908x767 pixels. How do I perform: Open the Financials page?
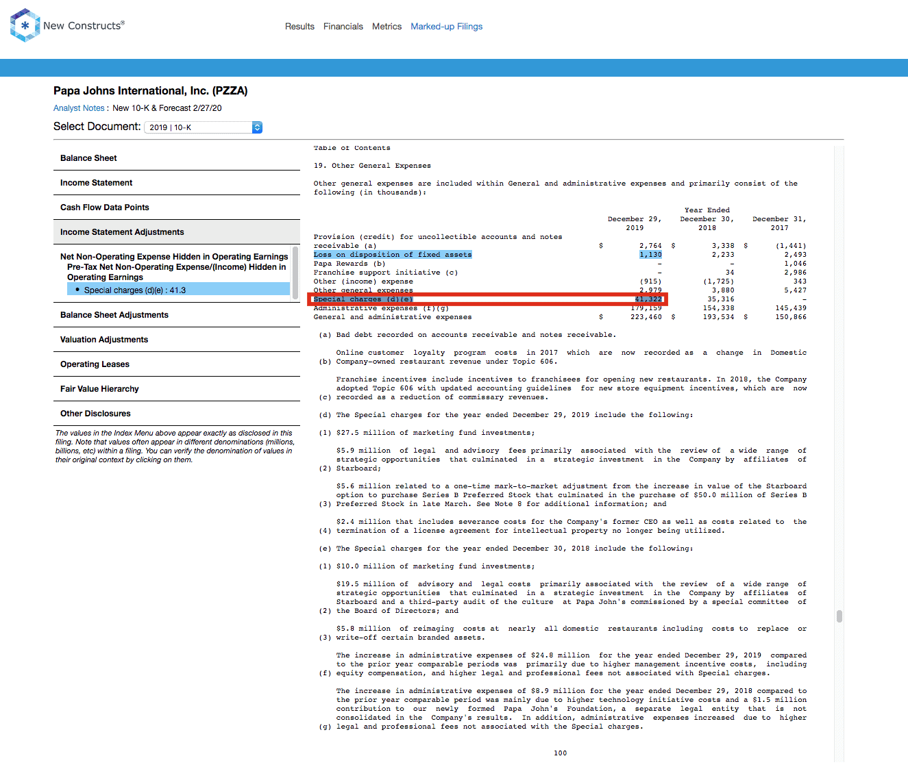pos(343,27)
